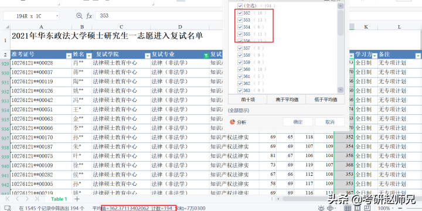Switch to page layout view icon
422x211 pixels.
point(357,208)
